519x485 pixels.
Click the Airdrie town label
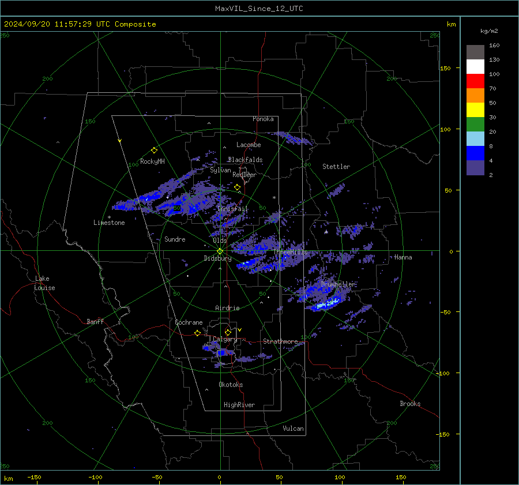(227, 308)
